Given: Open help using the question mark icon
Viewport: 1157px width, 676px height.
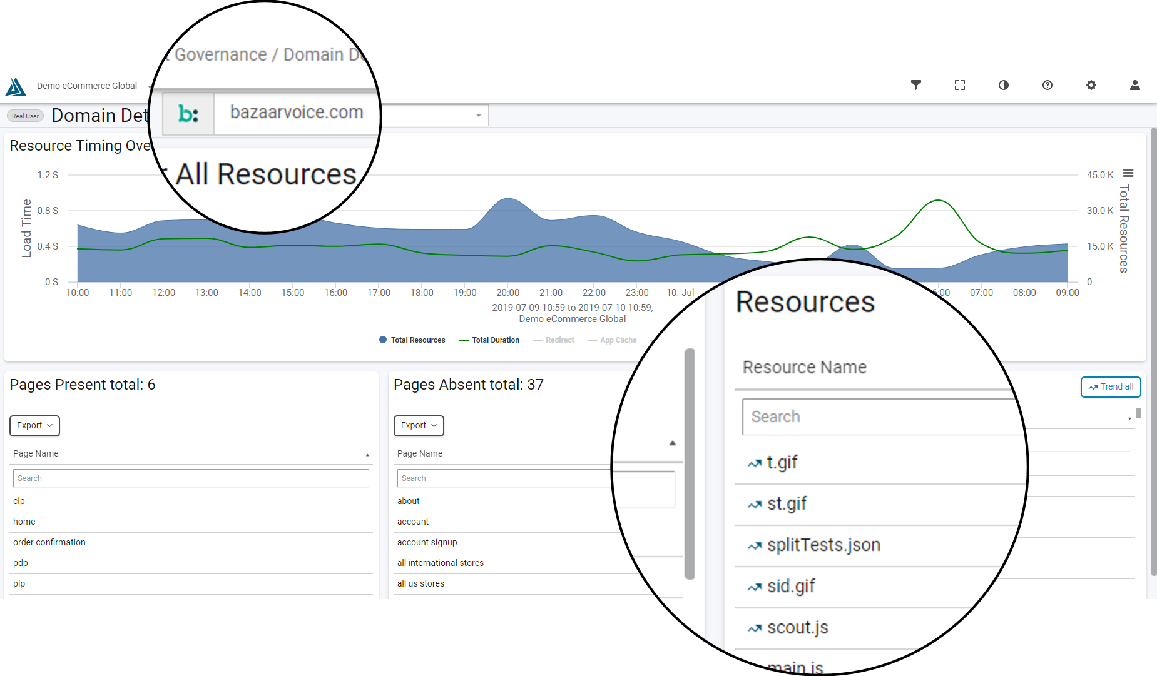Looking at the screenshot, I should coord(1047,85).
